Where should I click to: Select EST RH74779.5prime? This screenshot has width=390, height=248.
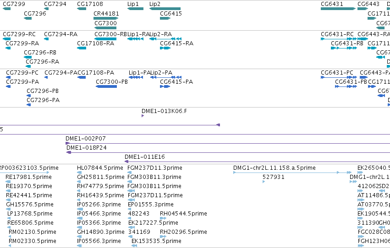(x=79, y=191)
